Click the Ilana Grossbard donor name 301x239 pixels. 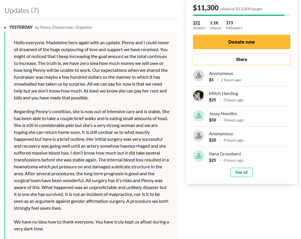tap(225, 154)
